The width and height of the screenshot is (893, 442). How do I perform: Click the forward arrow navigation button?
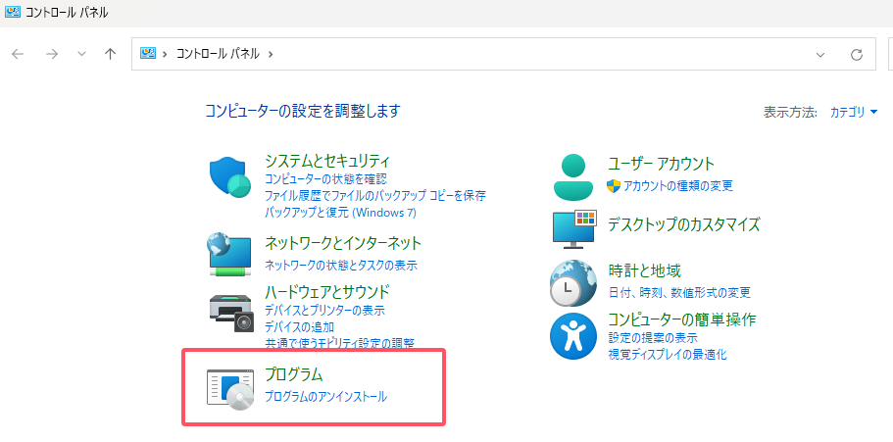[x=52, y=54]
